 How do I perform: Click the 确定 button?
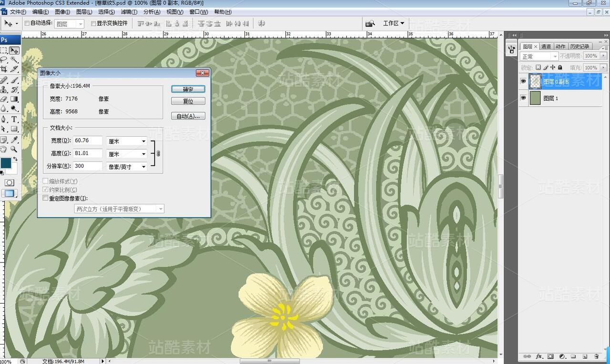pos(188,89)
